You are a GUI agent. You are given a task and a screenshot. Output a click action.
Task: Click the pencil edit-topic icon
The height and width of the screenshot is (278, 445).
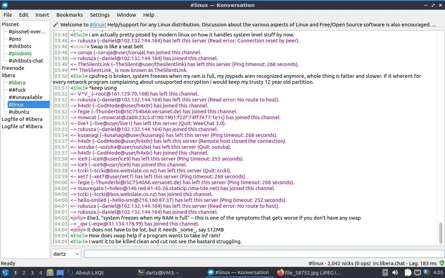pyautogui.click(x=56, y=25)
